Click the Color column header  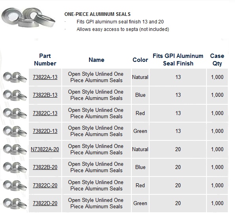coord(140,60)
